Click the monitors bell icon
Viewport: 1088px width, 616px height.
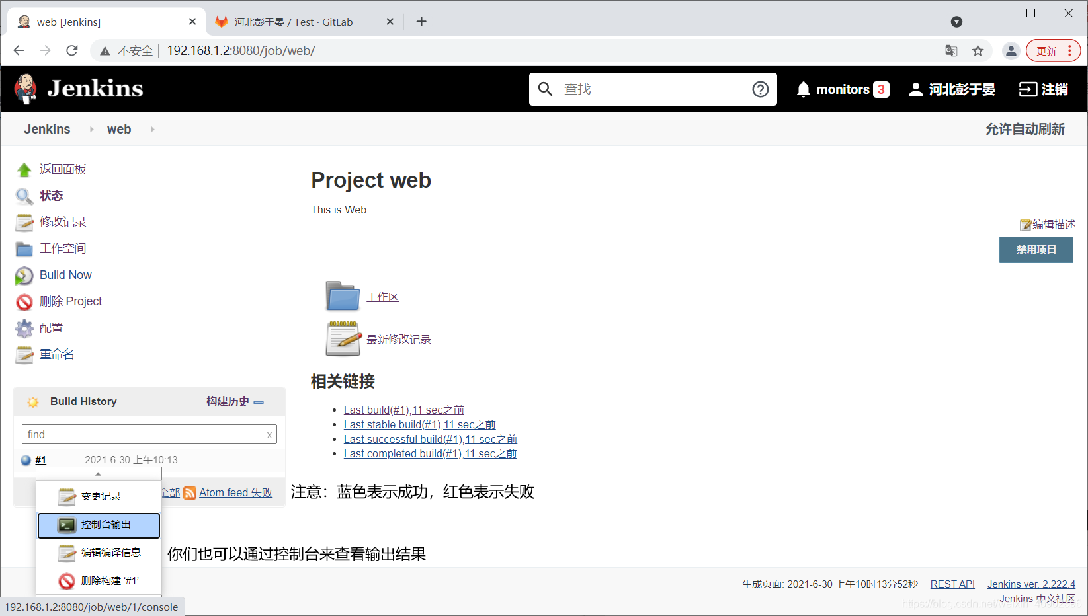coord(804,89)
